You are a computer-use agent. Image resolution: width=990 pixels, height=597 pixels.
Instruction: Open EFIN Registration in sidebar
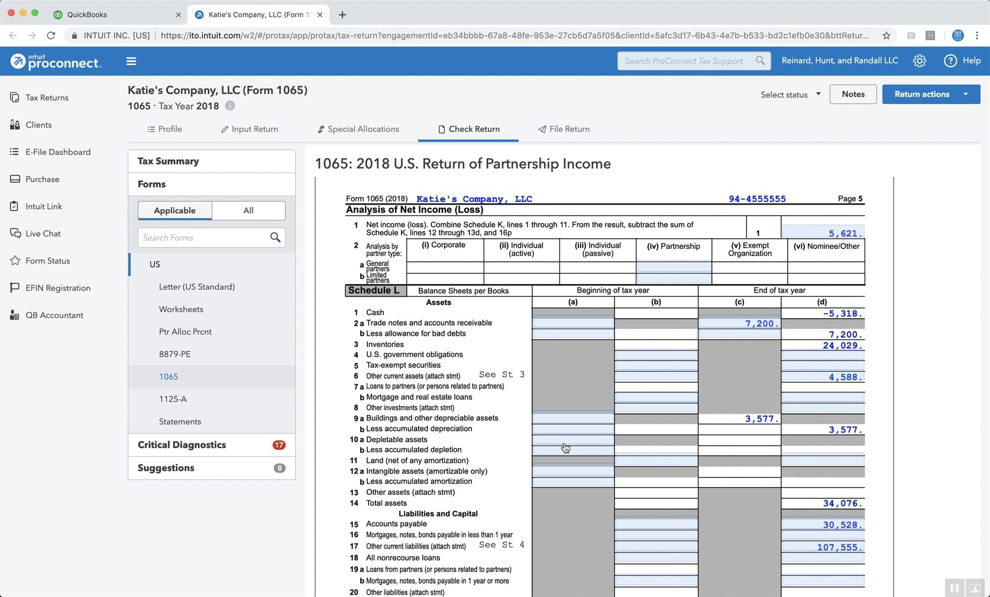point(58,288)
